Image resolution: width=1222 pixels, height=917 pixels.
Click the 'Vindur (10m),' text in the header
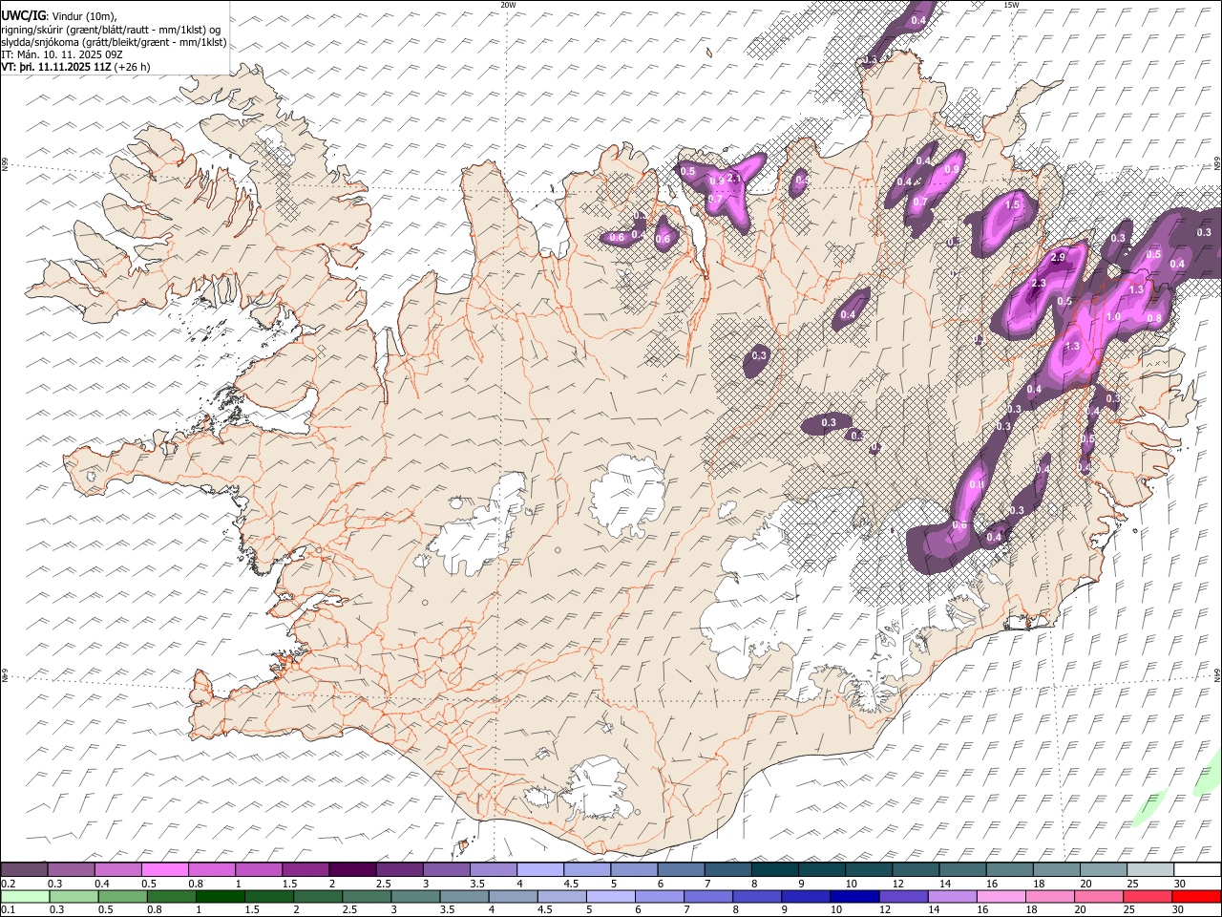[x=84, y=16]
